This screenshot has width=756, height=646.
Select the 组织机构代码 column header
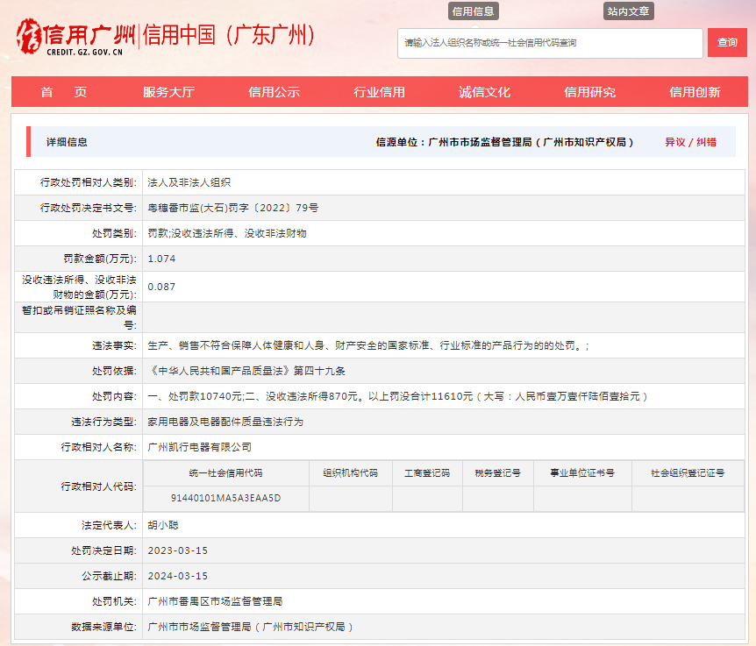350,472
